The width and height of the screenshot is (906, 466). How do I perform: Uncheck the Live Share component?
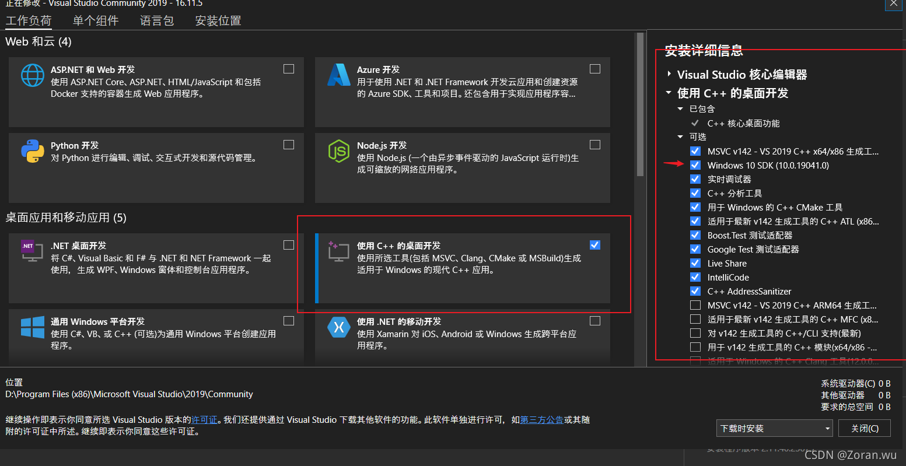[x=695, y=263]
